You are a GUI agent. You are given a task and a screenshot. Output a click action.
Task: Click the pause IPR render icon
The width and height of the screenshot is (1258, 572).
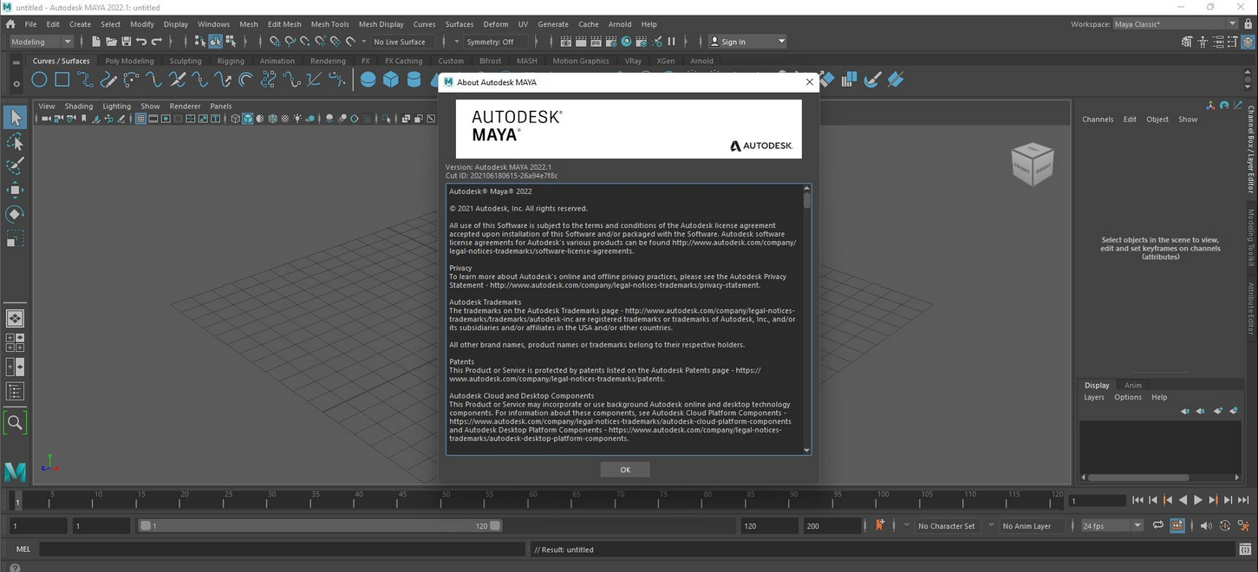pos(671,42)
